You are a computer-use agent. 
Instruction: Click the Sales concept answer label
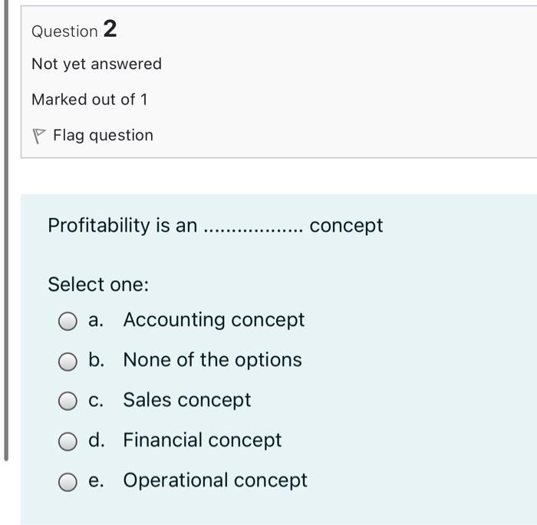187,400
